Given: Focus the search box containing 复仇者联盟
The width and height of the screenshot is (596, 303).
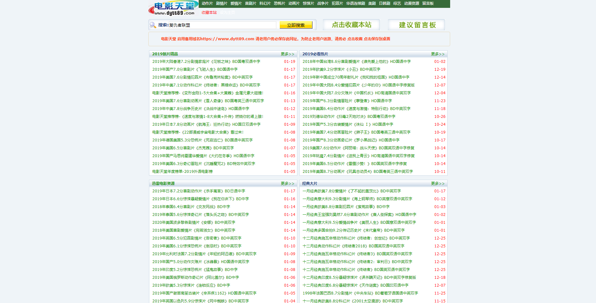Looking at the screenshot, I should pos(223,25).
